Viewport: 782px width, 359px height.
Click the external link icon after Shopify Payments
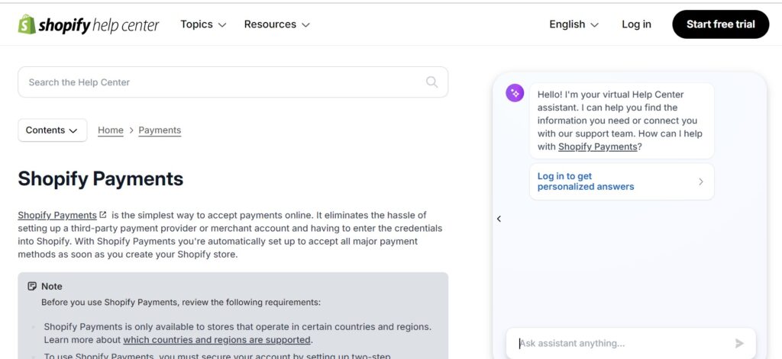coord(103,215)
